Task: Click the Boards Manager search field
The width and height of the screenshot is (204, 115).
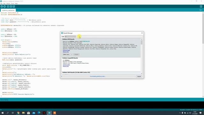Action: click(110, 36)
